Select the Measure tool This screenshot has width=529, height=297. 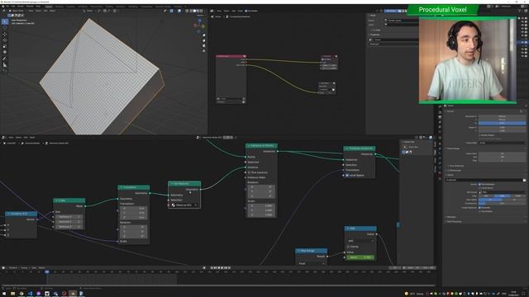point(5,64)
